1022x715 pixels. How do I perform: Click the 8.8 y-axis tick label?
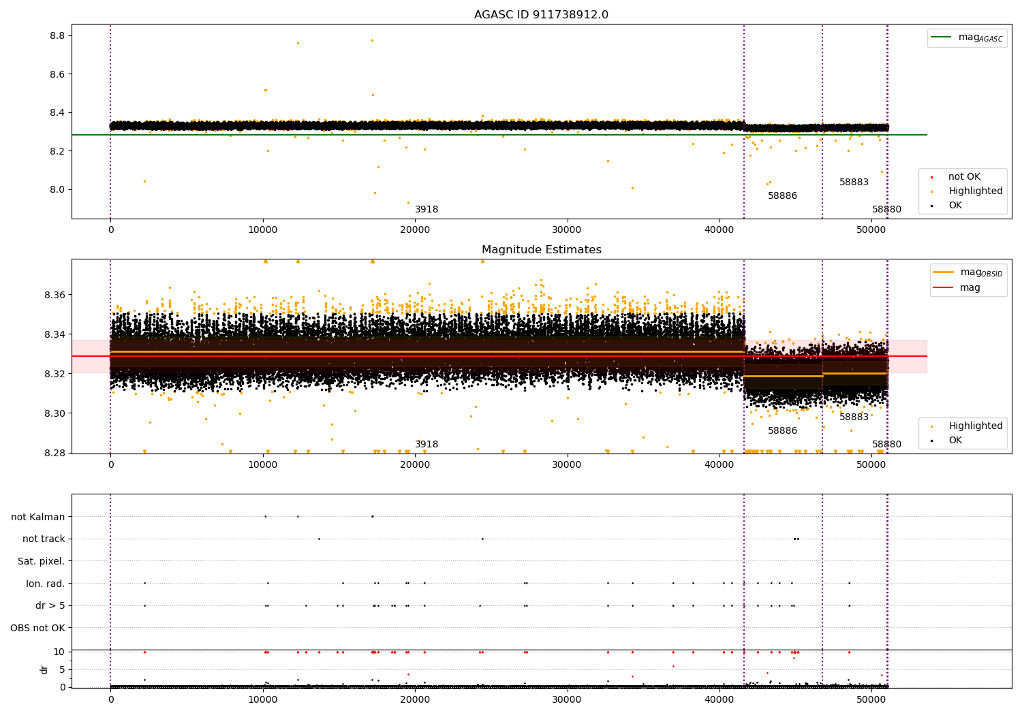57,35
